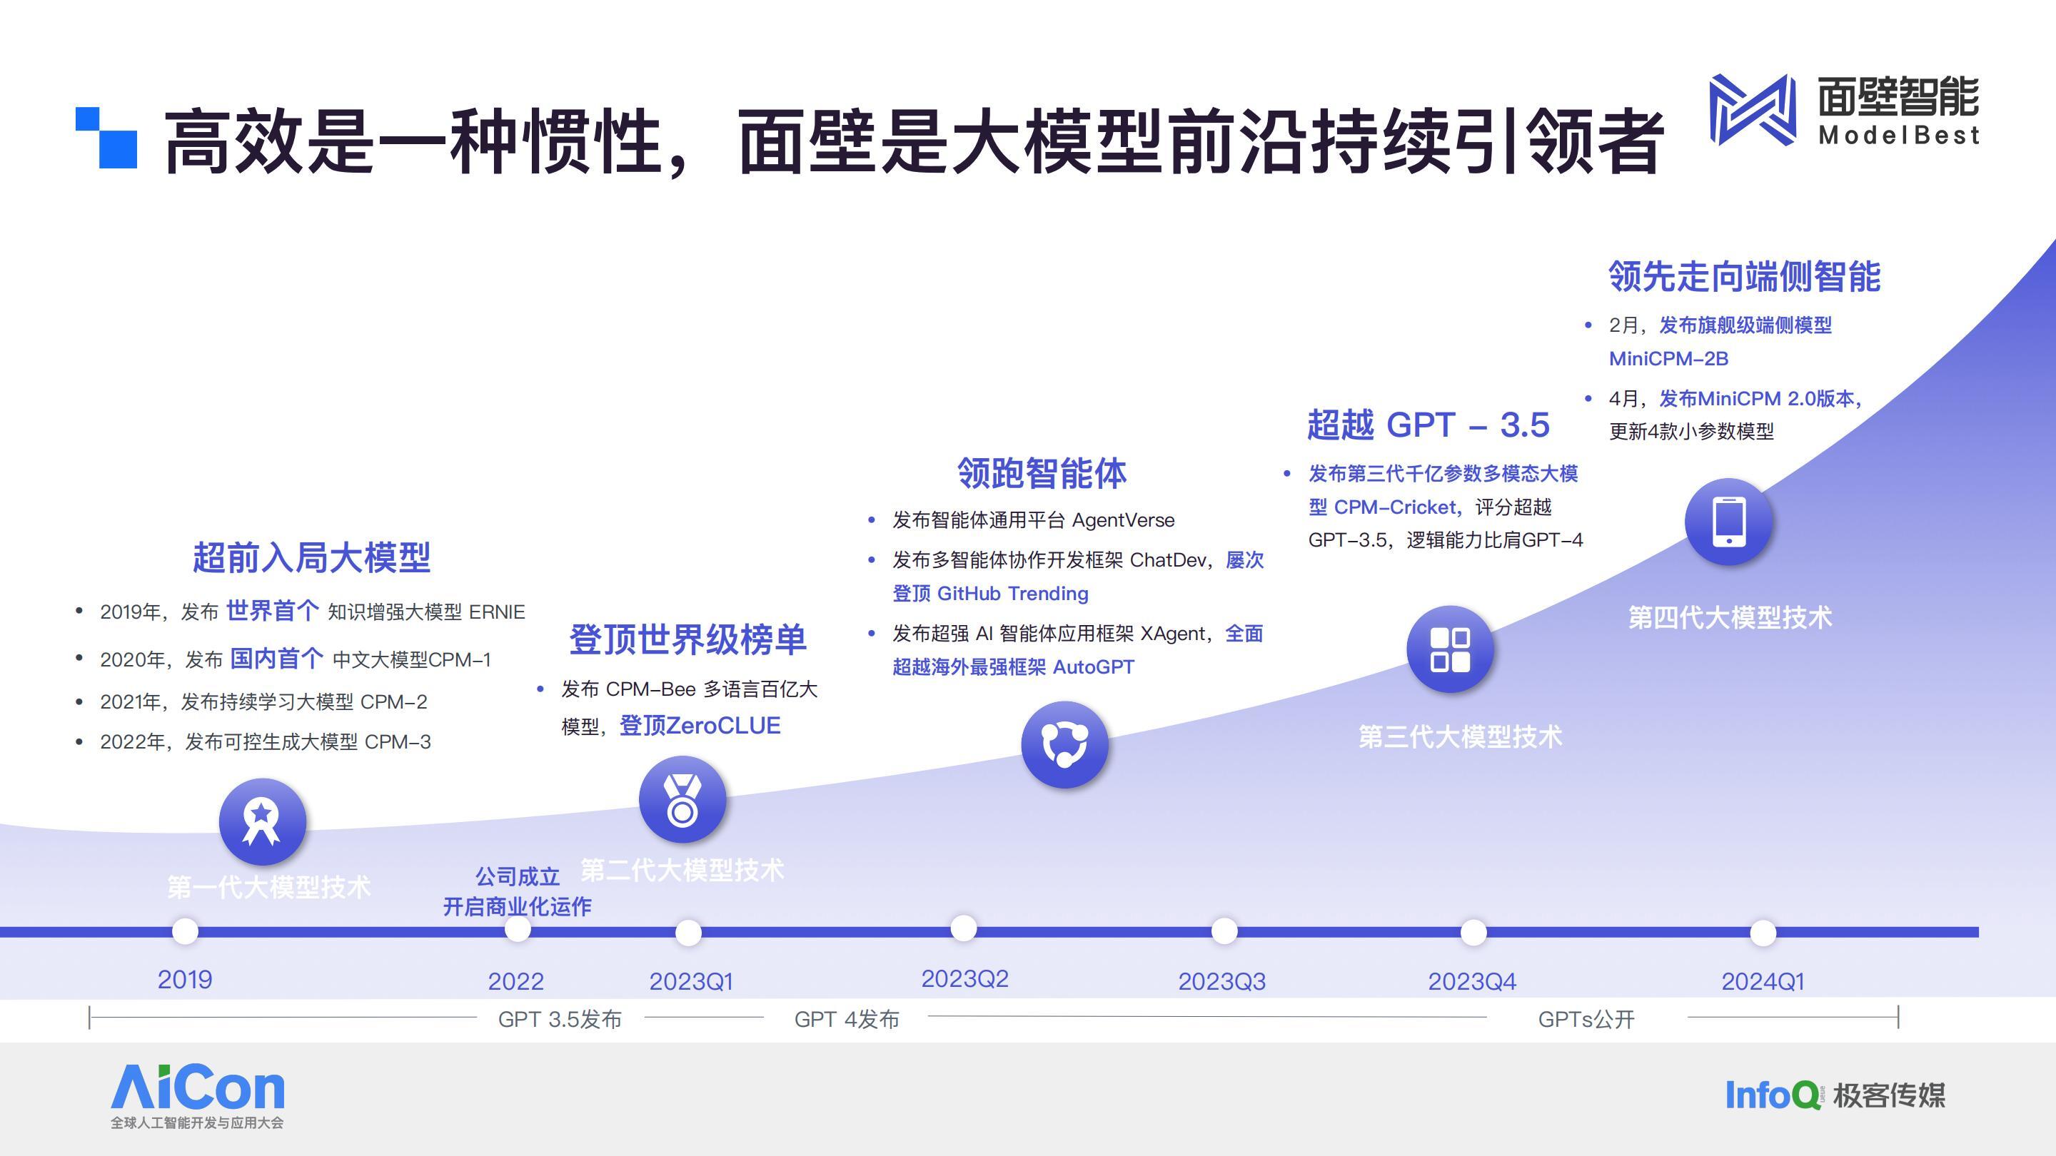Click the text 极客传媒

(x=1889, y=1095)
